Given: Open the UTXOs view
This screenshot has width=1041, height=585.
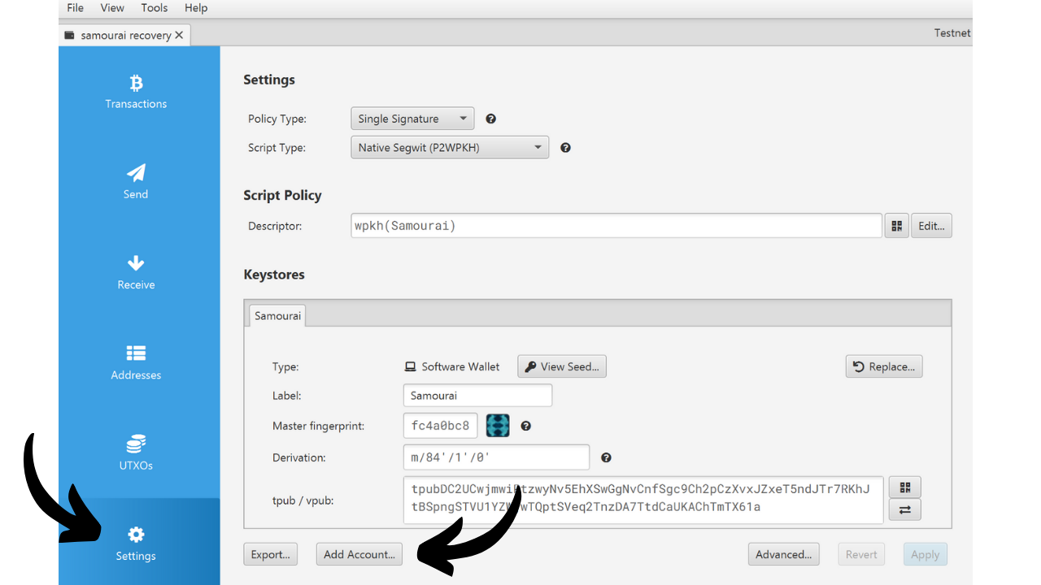Looking at the screenshot, I should [x=136, y=453].
